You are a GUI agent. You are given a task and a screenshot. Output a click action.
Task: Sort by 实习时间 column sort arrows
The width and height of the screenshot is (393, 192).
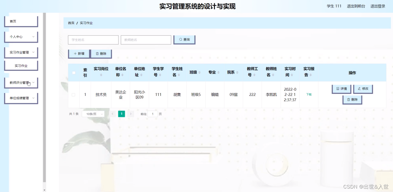click(x=292, y=75)
